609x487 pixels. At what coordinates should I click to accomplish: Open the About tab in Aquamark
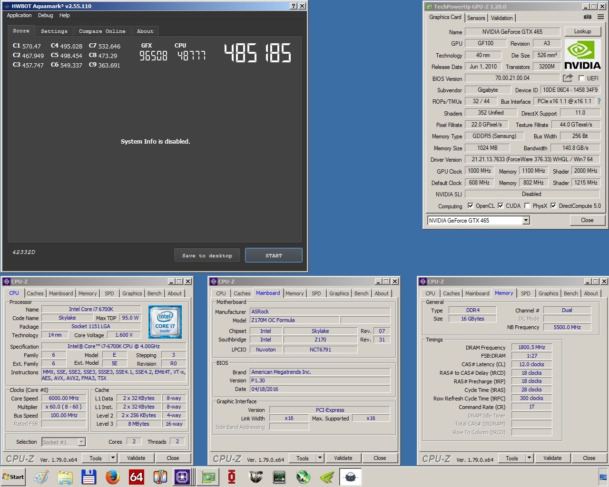pyautogui.click(x=145, y=31)
